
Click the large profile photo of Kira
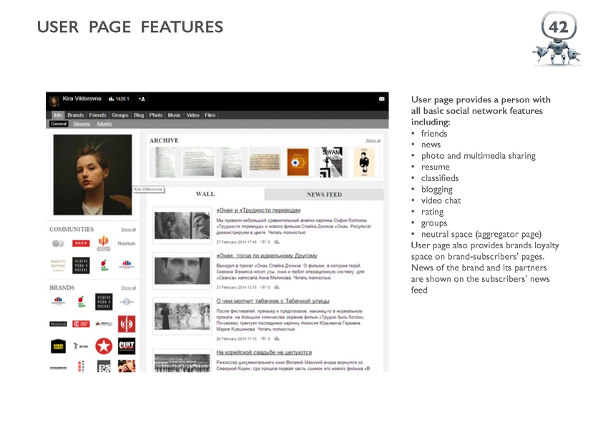(93, 175)
